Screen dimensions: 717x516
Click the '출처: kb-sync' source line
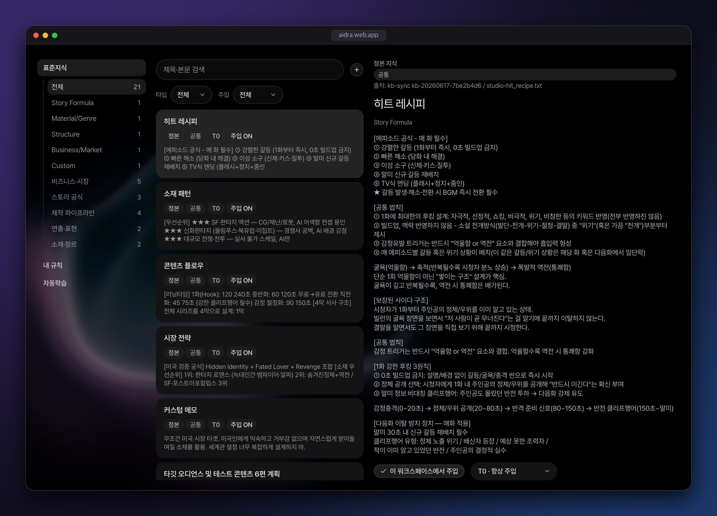coord(457,86)
